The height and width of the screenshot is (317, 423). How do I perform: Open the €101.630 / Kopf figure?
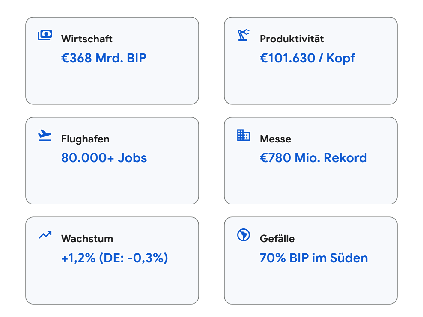point(307,58)
